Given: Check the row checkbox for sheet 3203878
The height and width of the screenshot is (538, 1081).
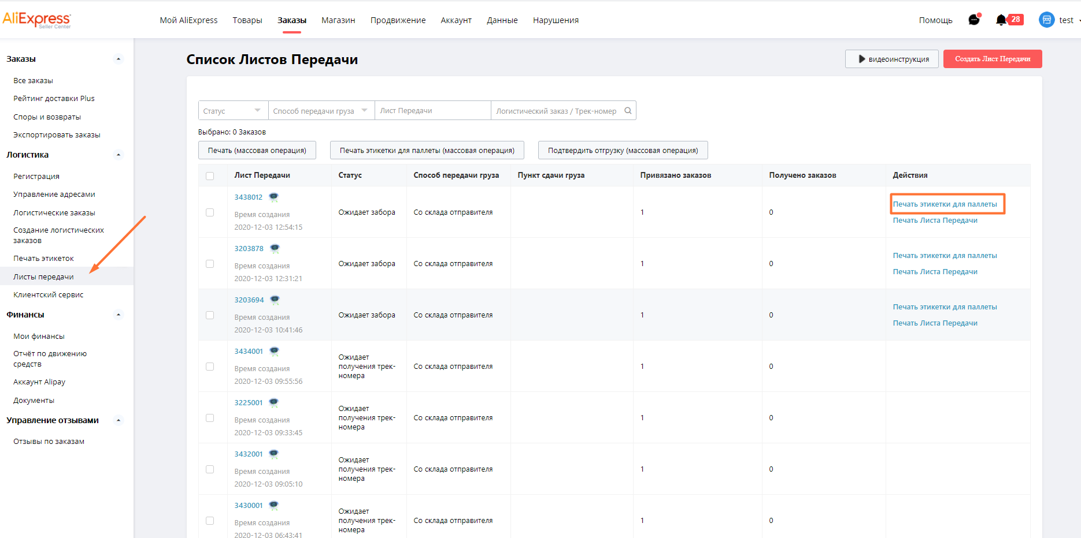Looking at the screenshot, I should pyautogui.click(x=210, y=264).
